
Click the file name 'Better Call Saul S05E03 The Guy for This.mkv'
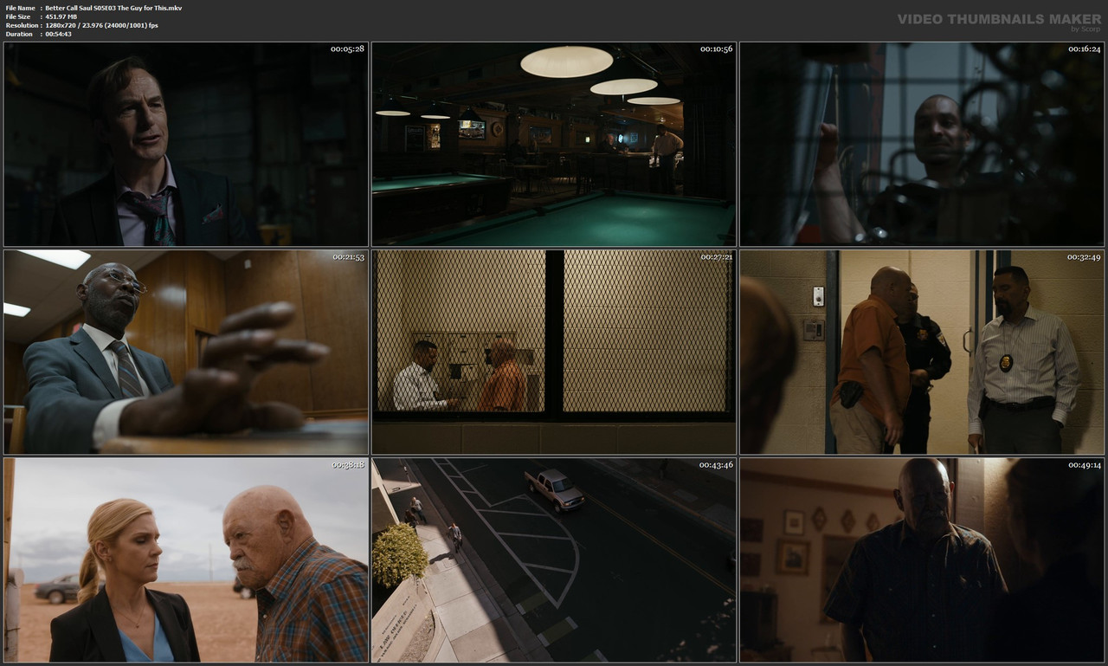pyautogui.click(x=113, y=8)
